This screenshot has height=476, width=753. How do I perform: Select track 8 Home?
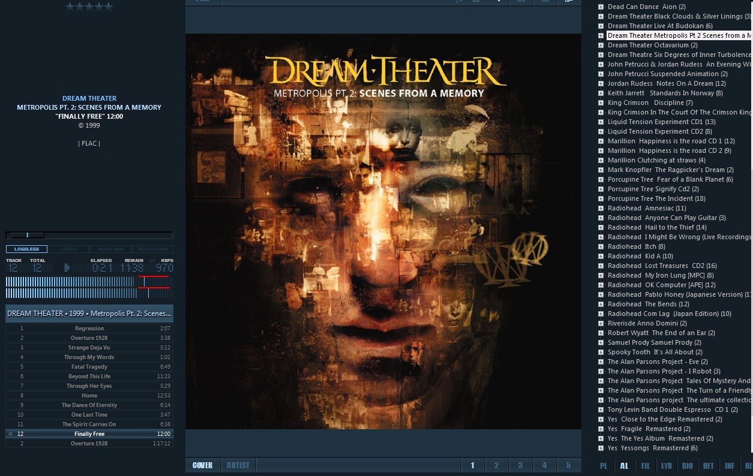(89, 396)
